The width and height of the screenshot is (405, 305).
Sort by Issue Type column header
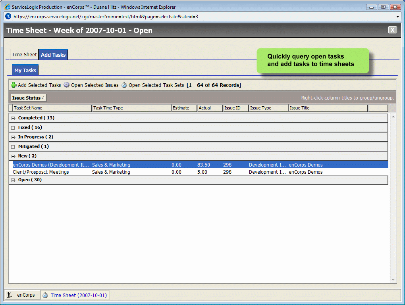tap(269, 108)
